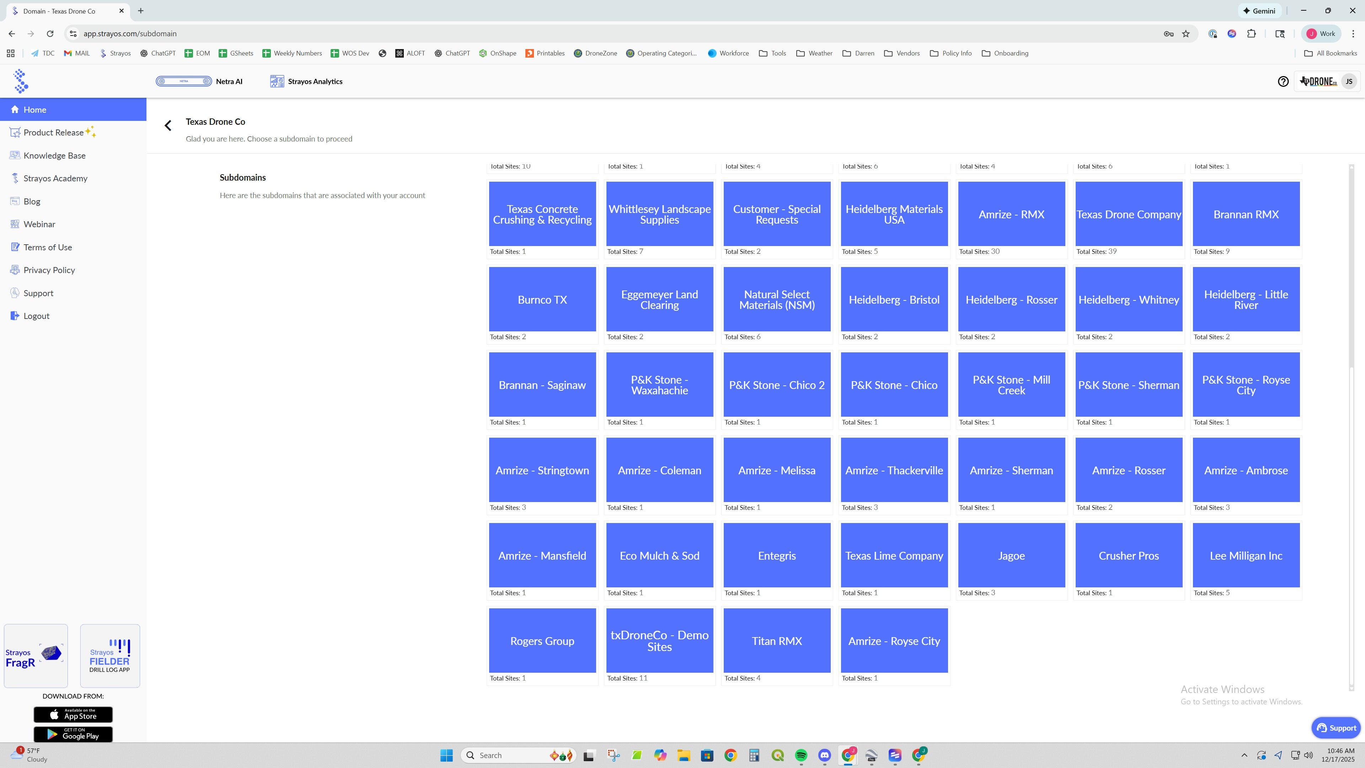Open the Chrome apps grid icon
The height and width of the screenshot is (768, 1365).
11,53
